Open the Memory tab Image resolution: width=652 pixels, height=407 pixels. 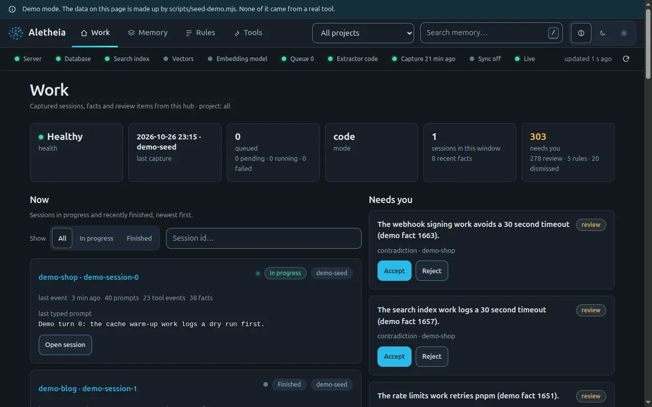coord(148,33)
